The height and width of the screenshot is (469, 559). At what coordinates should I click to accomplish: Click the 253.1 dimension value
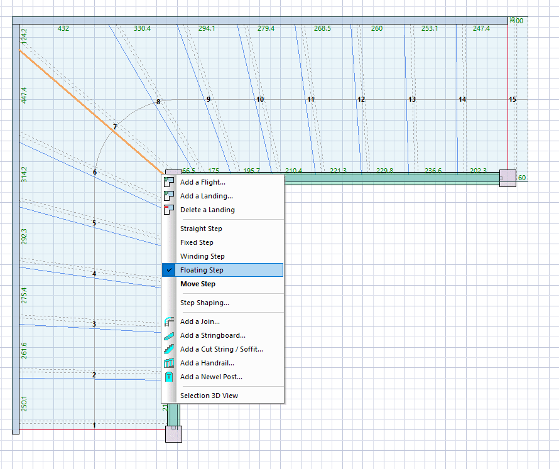[x=430, y=28]
